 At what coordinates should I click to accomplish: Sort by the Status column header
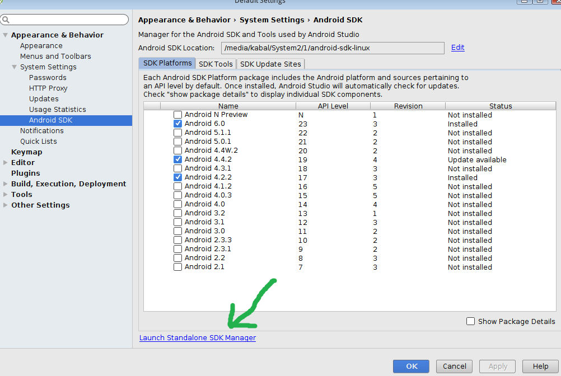point(501,106)
